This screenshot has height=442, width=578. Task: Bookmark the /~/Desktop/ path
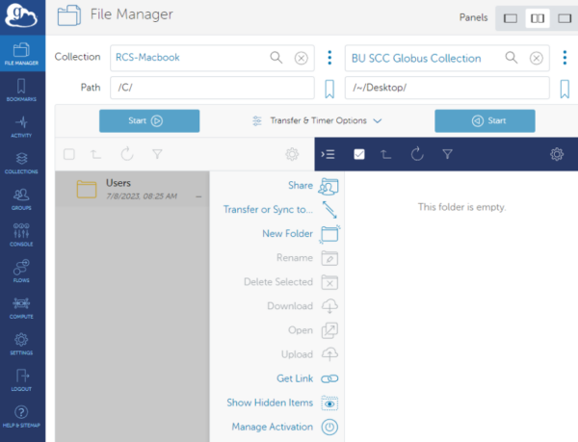(x=565, y=89)
